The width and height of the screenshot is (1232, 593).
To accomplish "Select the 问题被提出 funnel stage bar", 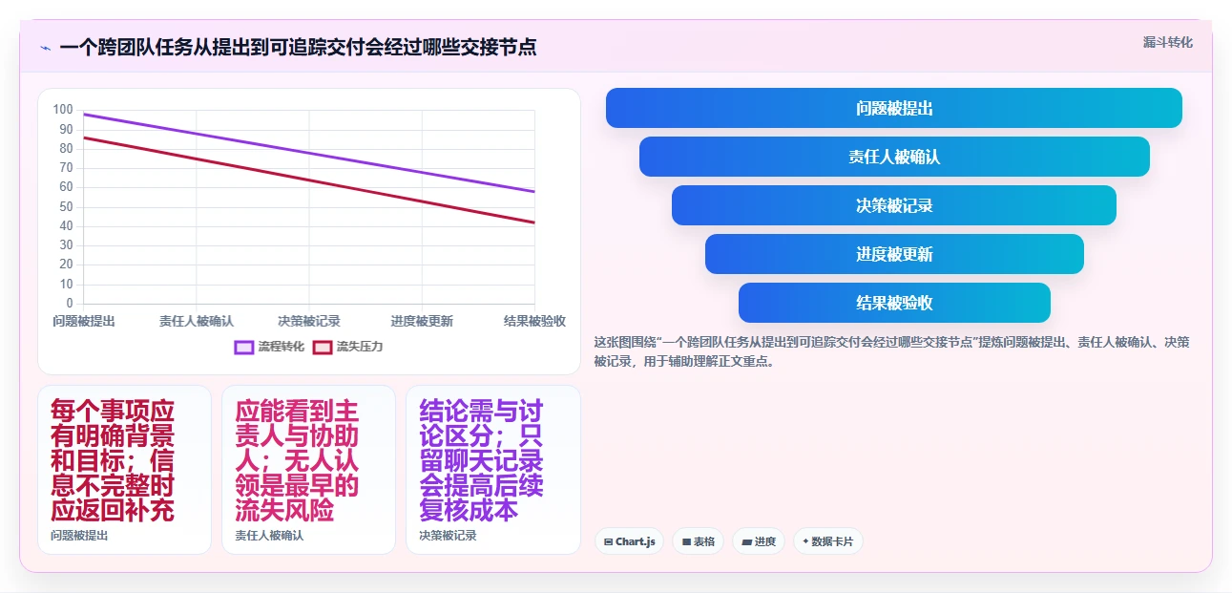I will tap(894, 108).
